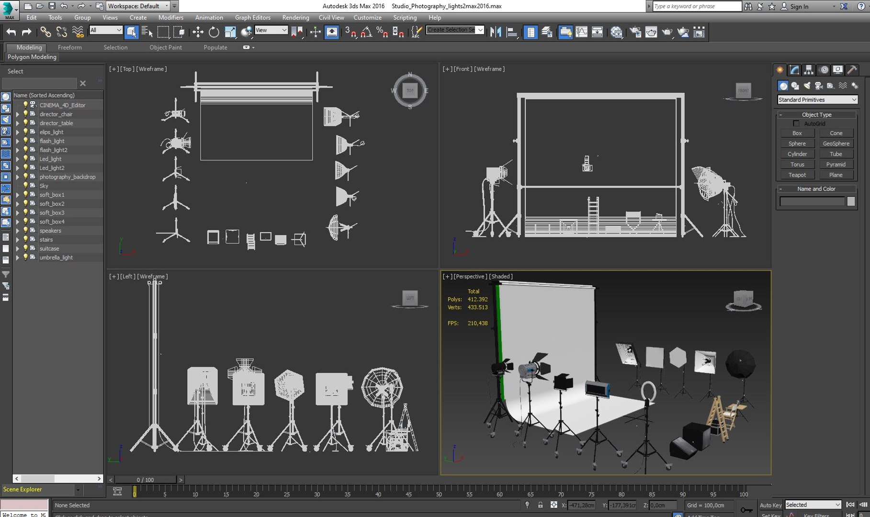This screenshot has width=870, height=517.
Task: Open the Mirror tool icon
Action: click(x=496, y=32)
